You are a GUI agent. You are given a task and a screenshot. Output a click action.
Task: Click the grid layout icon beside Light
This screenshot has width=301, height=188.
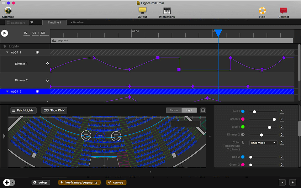pos(203,110)
